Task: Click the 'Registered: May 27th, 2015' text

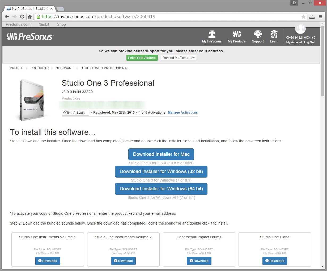Action: coord(114,113)
